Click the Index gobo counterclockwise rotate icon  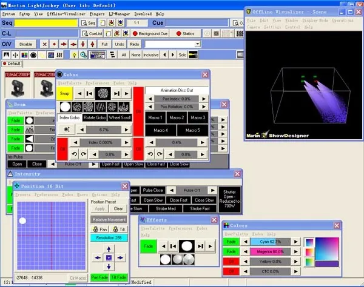pyautogui.click(x=74, y=154)
